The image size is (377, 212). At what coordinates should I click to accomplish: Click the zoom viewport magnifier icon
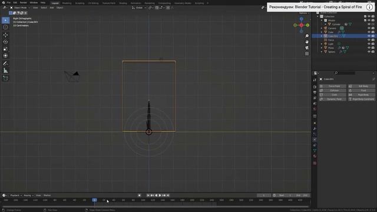pos(307,36)
